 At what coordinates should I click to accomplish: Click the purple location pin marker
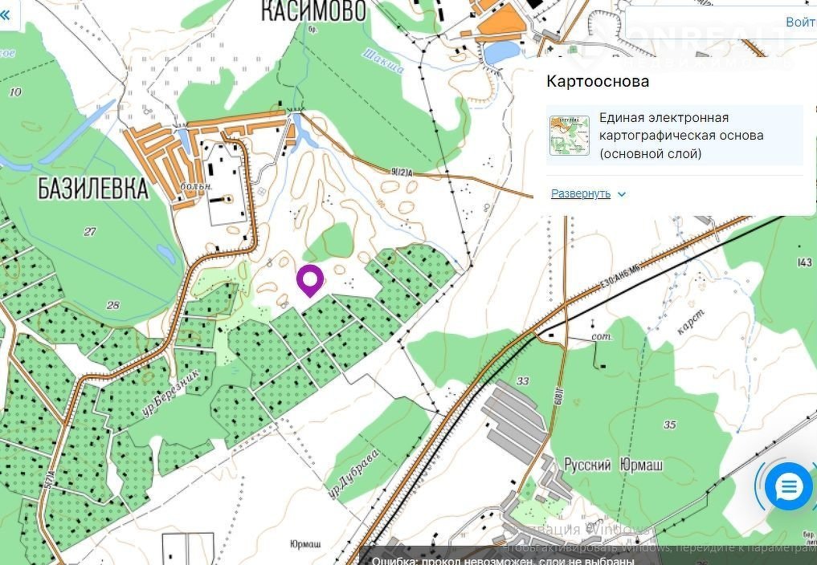(x=310, y=281)
